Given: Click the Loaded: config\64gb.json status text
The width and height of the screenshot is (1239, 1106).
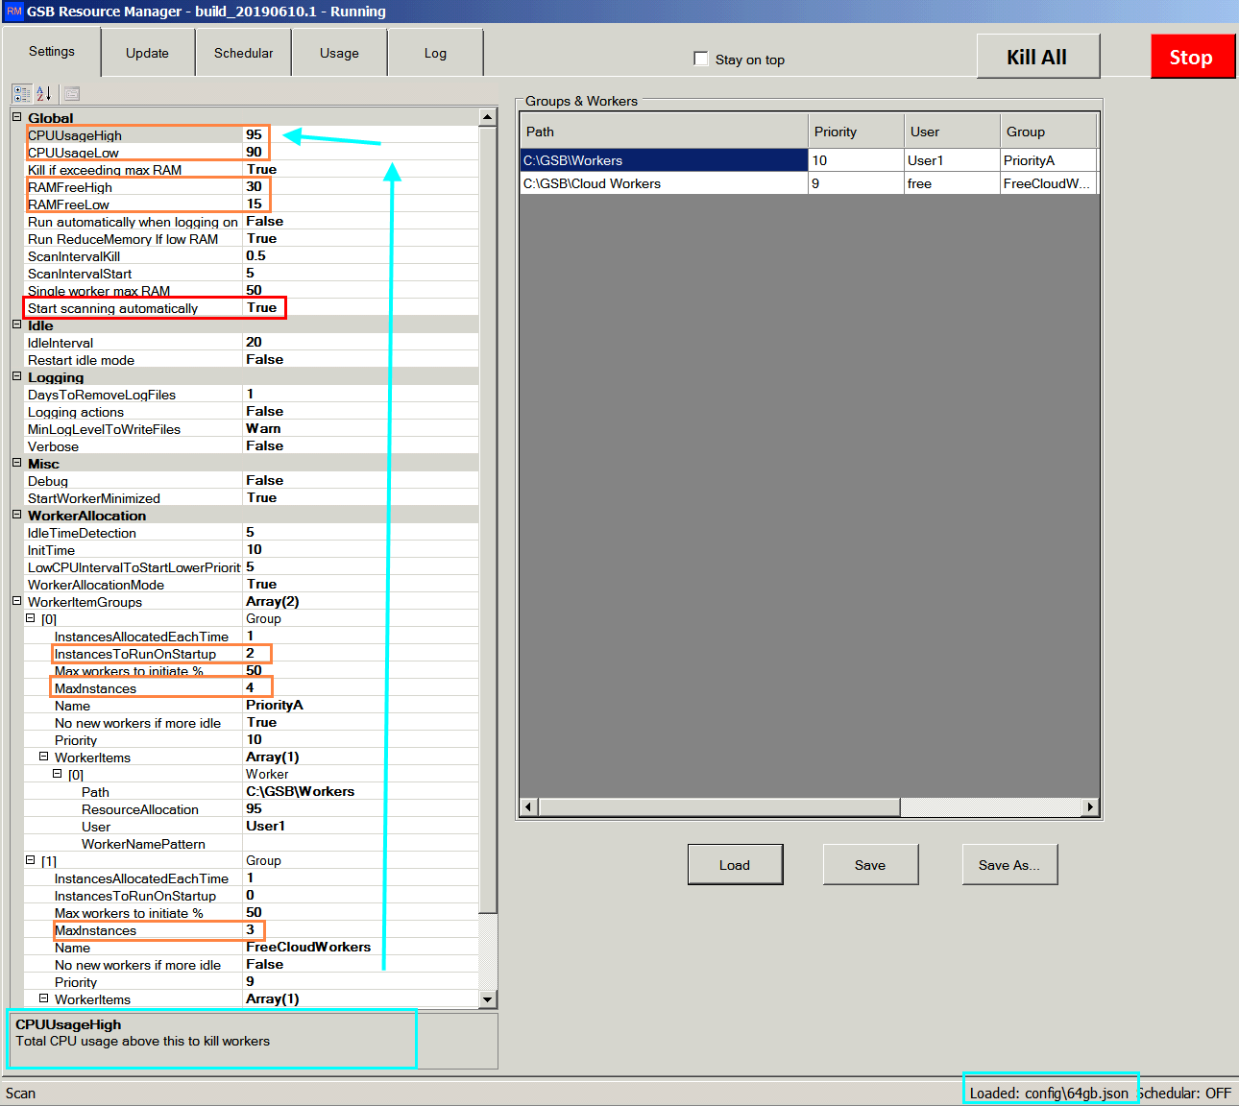Looking at the screenshot, I should (x=1049, y=1093).
